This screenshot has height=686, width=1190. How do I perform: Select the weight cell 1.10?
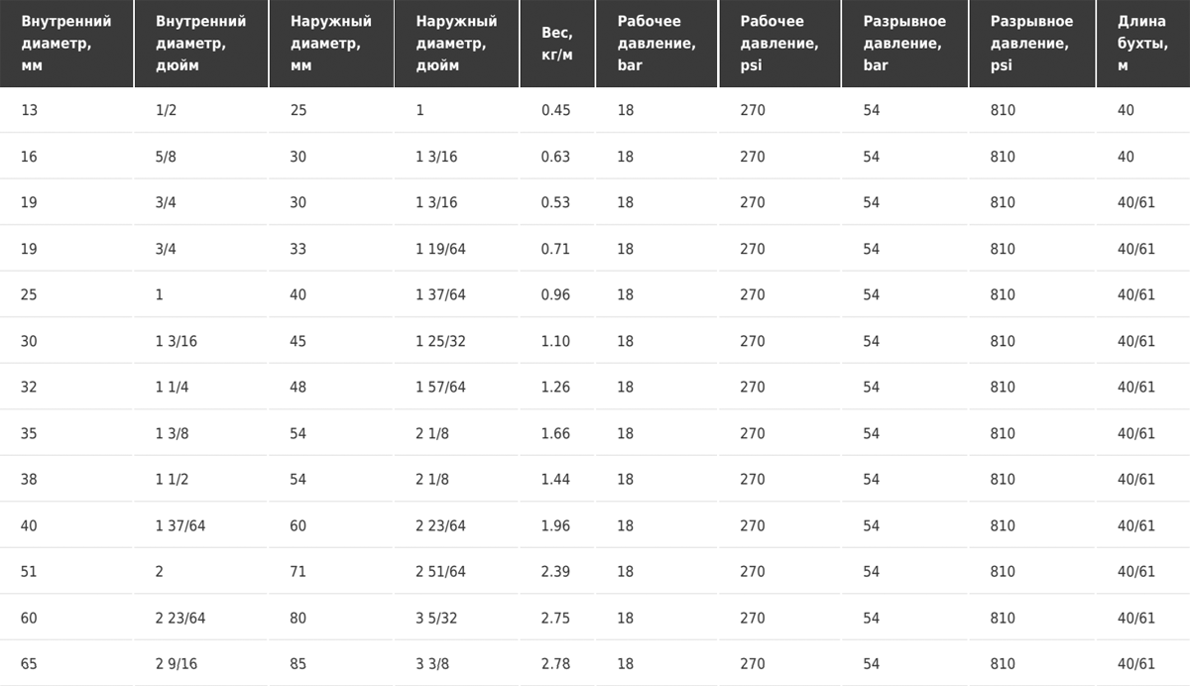(557, 341)
